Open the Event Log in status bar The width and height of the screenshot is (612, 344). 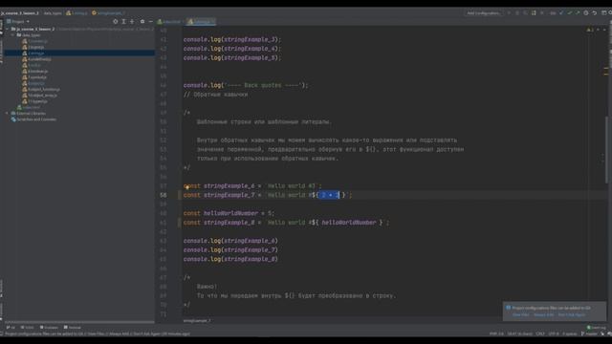[597, 328]
